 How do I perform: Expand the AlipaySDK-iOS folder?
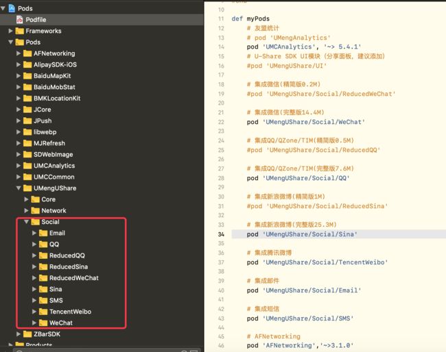pos(19,64)
